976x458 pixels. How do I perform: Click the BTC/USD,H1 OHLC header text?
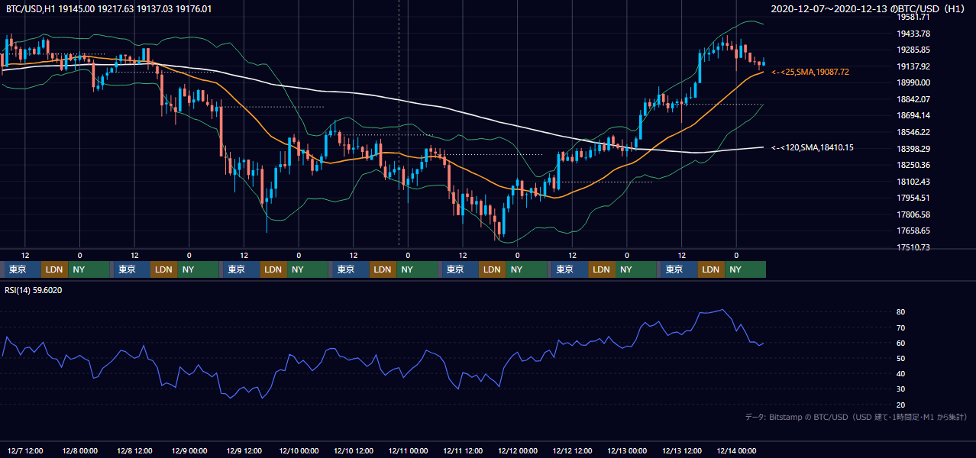(108, 8)
